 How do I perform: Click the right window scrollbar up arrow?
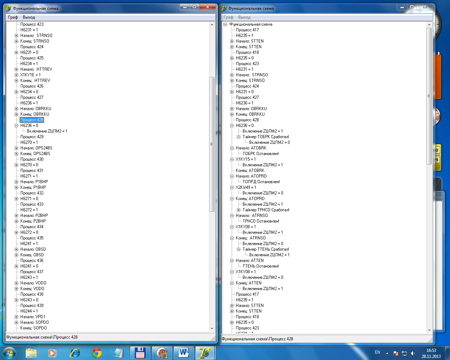click(x=429, y=25)
